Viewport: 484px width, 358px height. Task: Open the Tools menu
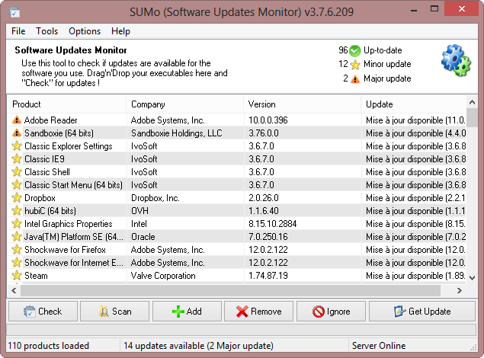click(x=47, y=31)
